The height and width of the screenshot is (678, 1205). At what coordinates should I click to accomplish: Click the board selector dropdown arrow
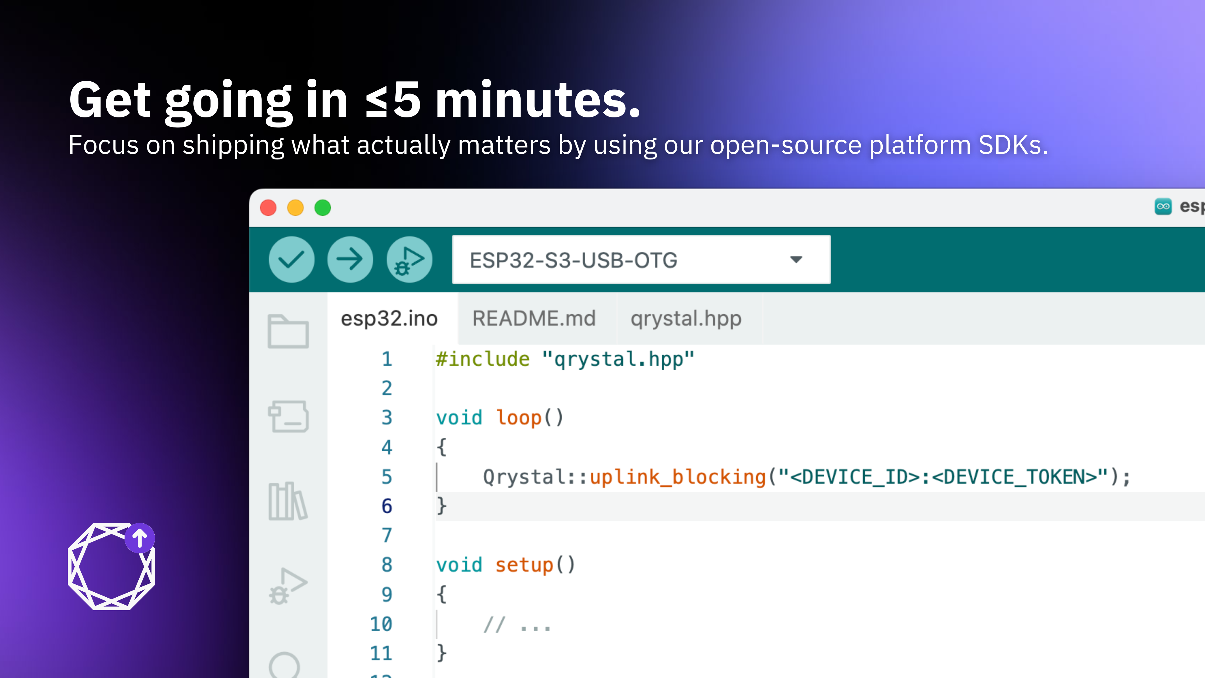796,259
